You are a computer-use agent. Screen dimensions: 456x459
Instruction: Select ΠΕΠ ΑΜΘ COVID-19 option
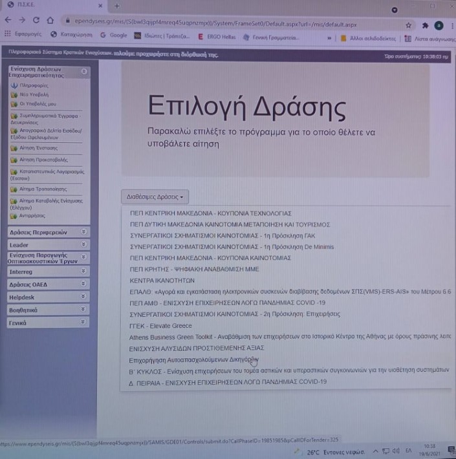227,303
